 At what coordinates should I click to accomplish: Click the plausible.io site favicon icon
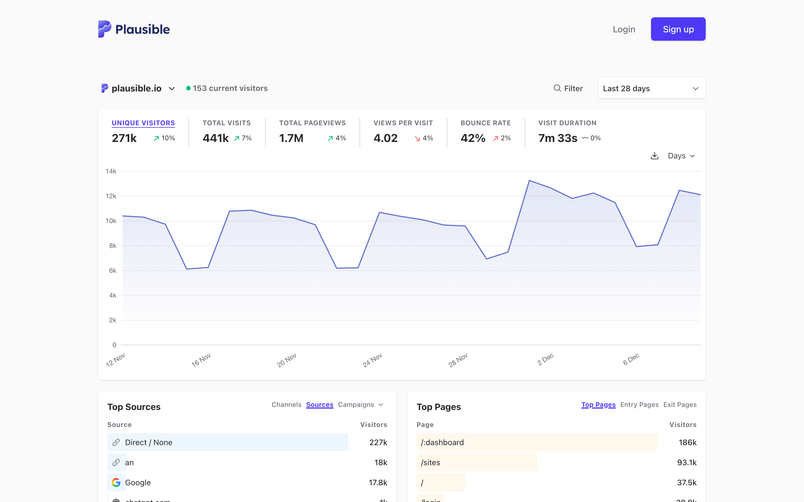click(x=105, y=88)
